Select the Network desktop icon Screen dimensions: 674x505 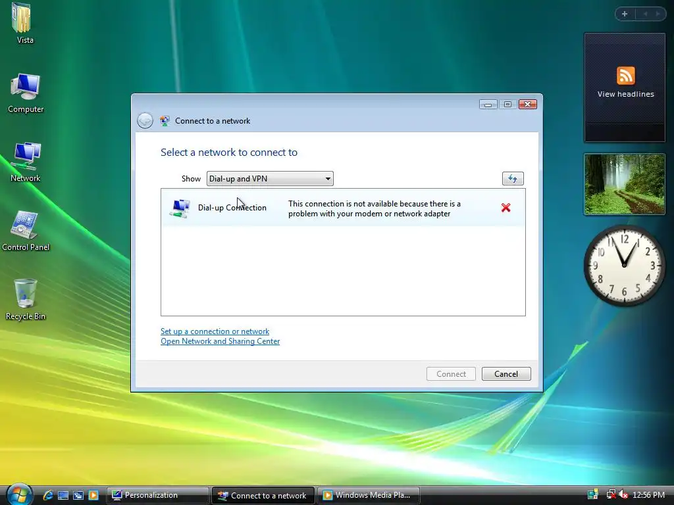click(26, 161)
